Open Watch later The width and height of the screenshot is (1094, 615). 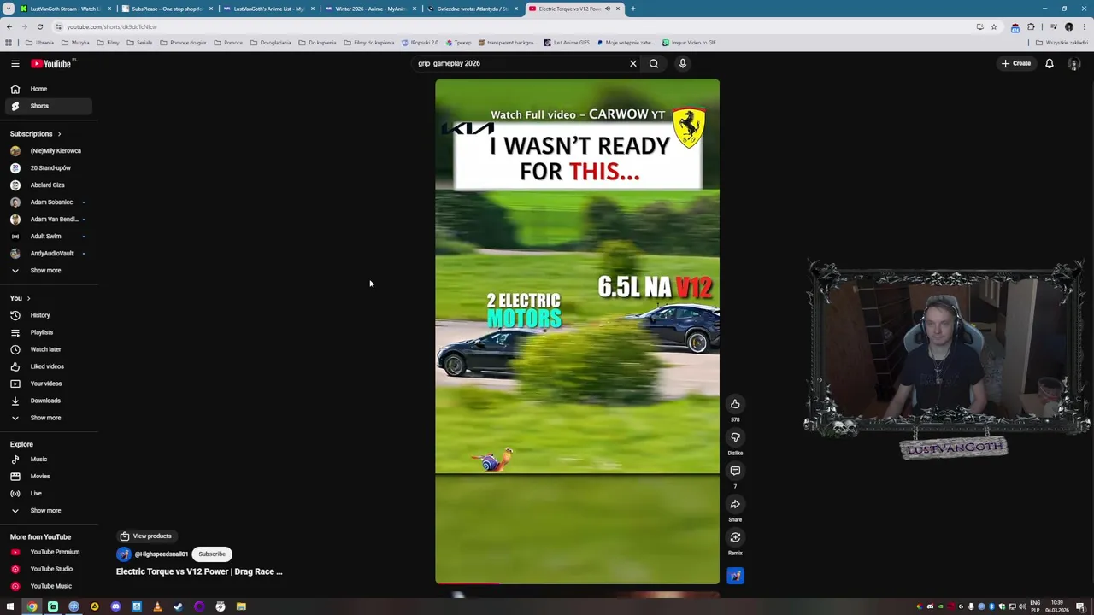(x=47, y=349)
